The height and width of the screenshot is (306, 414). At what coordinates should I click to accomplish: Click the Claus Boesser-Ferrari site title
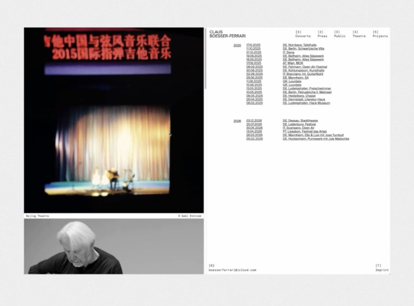(227, 34)
